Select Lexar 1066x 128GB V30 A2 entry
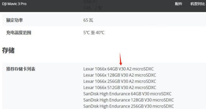206x109 pixels. [120, 75]
